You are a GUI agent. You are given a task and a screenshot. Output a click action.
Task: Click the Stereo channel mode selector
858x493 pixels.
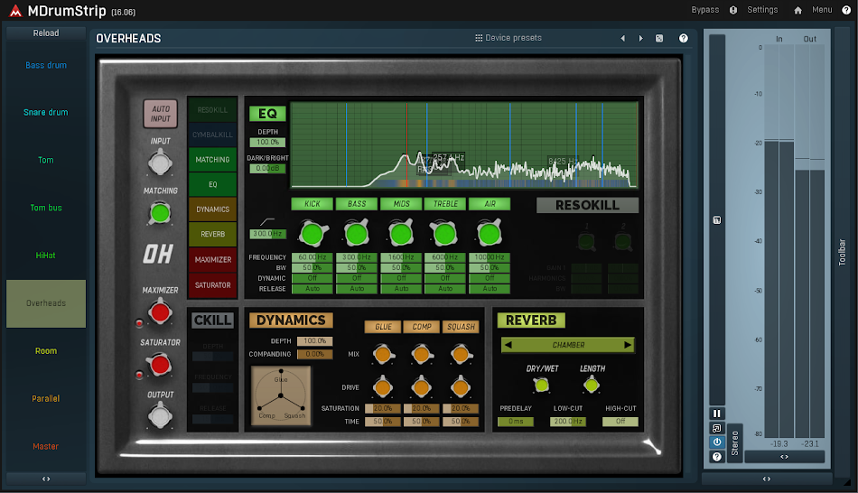(x=735, y=443)
